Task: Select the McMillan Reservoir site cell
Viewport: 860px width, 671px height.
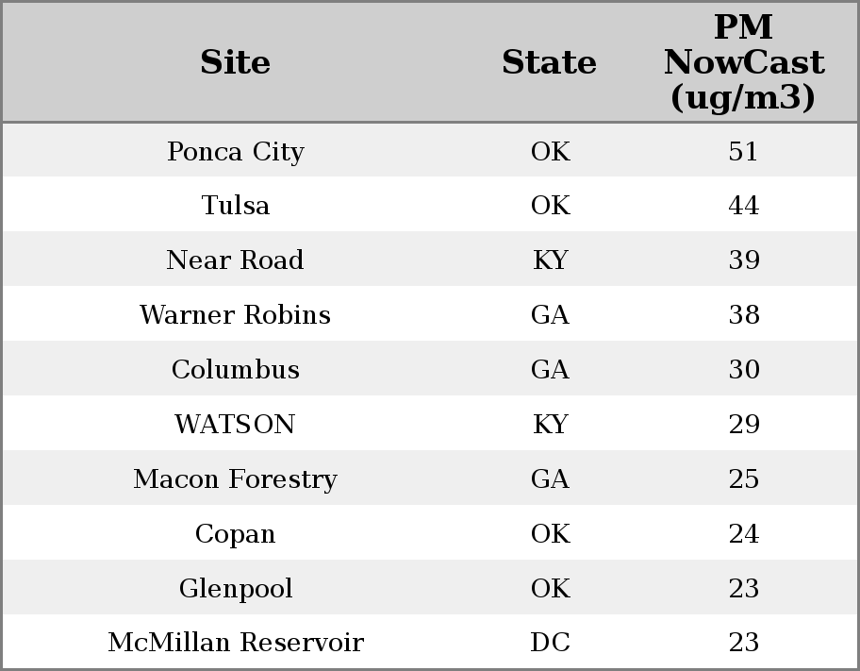Action: coord(235,643)
